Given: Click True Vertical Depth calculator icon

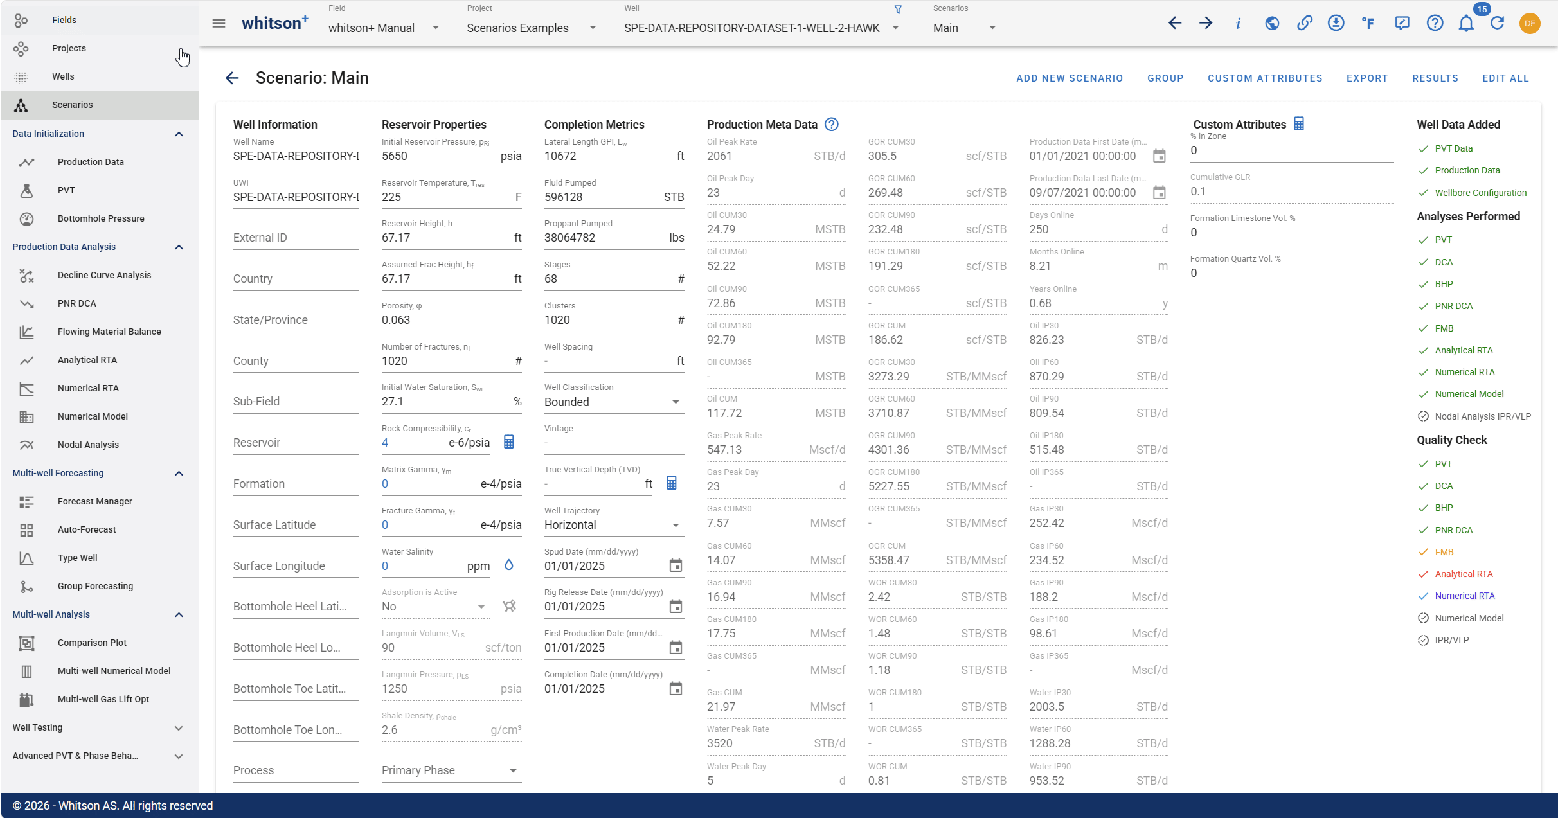Looking at the screenshot, I should pyautogui.click(x=672, y=483).
